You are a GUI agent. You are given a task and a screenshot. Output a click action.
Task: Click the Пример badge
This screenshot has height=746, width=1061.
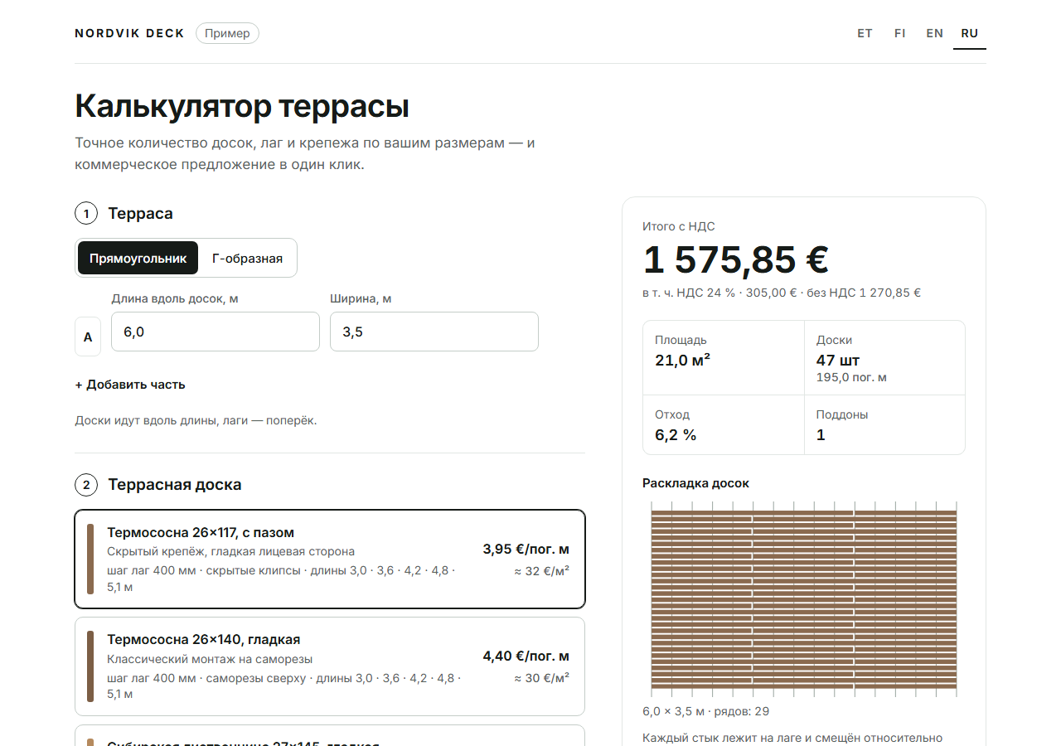227,34
